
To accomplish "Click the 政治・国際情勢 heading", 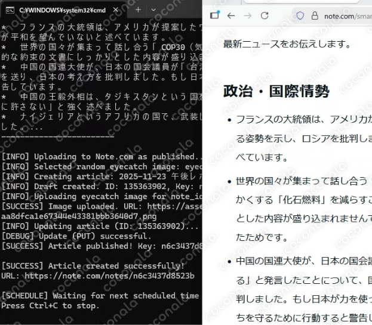I will click(276, 91).
